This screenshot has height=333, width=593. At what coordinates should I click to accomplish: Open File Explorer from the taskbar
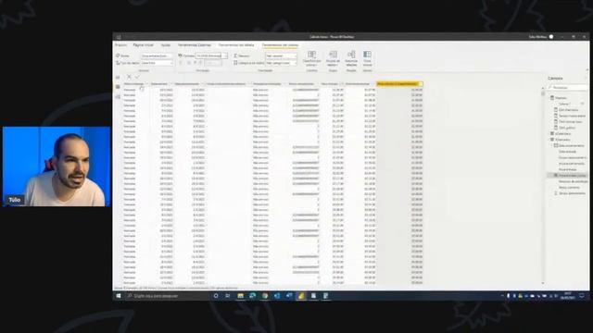click(240, 296)
